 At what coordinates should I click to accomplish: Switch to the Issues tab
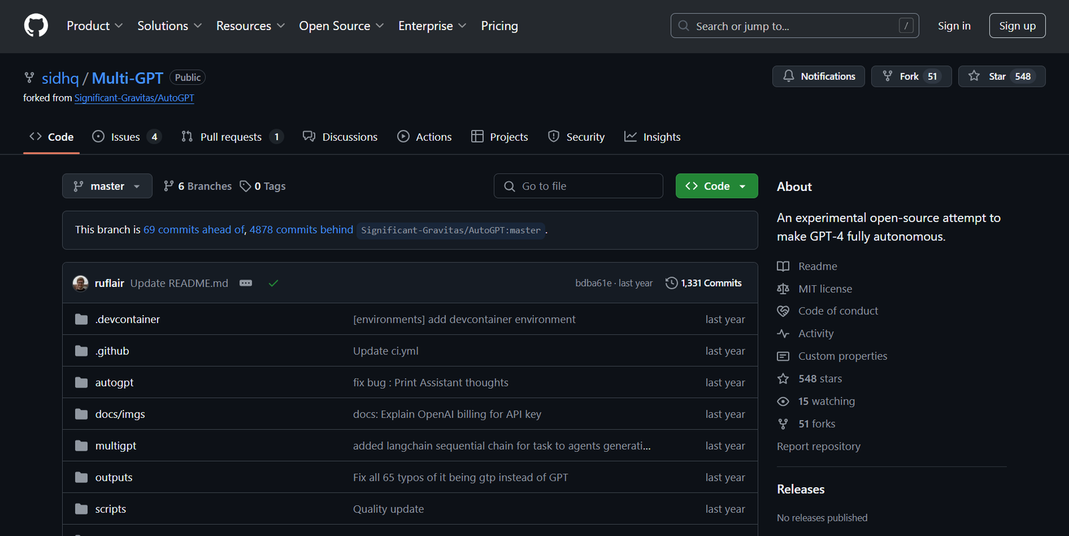(126, 137)
